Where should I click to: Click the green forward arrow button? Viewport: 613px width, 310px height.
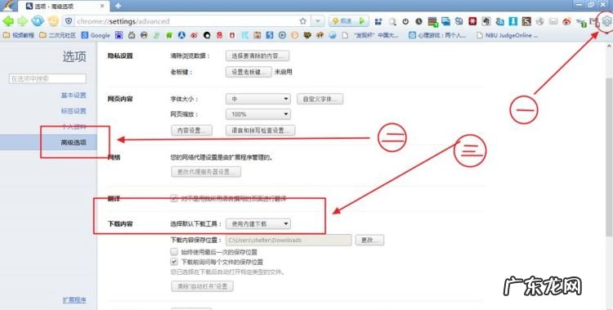(22, 21)
